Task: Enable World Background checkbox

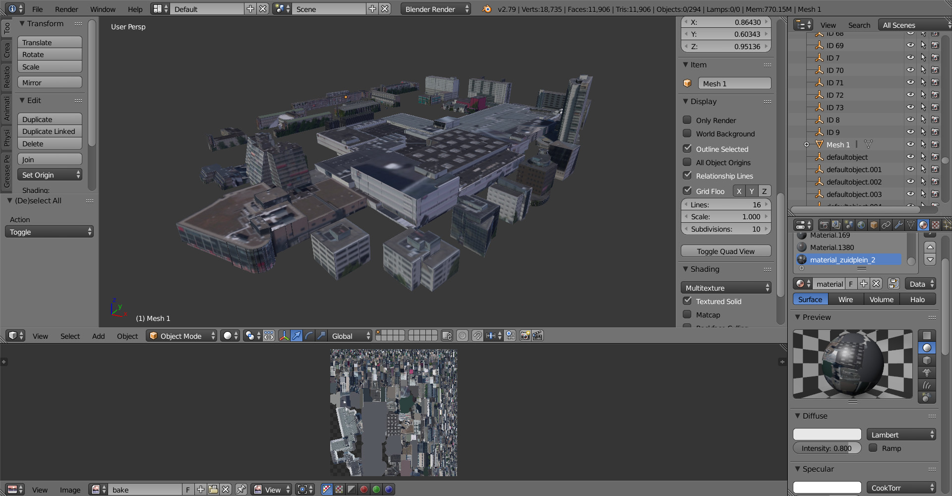Action: pyautogui.click(x=687, y=133)
